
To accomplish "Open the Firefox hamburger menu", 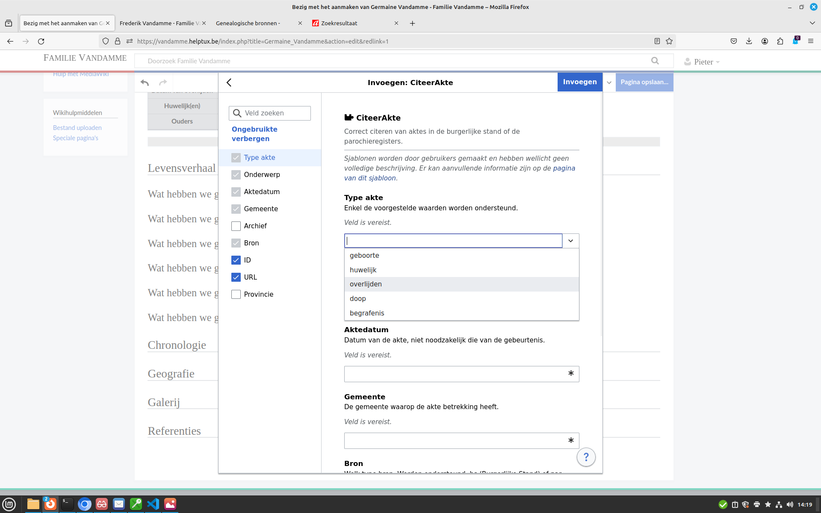I will pos(810,41).
